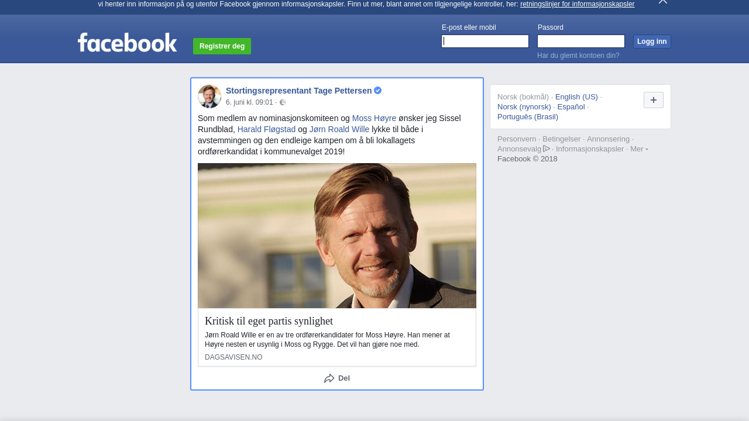Click the AdChoices triangle icon
The height and width of the screenshot is (421, 749).
point(547,149)
